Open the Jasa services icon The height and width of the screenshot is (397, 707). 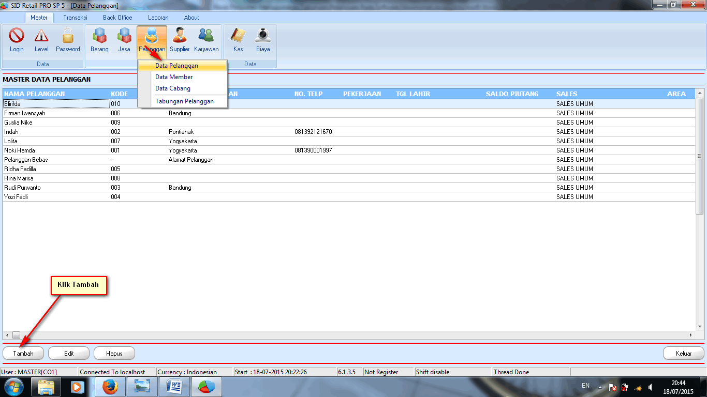(124, 40)
